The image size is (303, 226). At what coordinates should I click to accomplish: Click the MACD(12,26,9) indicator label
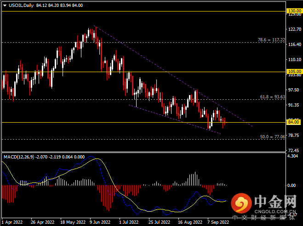pos(19,157)
